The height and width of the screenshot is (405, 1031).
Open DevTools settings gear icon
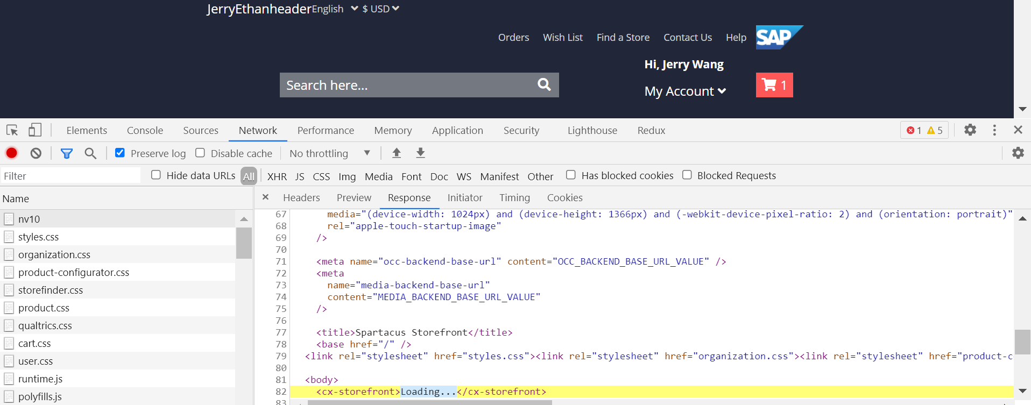tap(970, 130)
